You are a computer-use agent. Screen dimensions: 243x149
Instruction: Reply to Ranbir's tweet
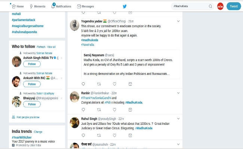point(83,110)
